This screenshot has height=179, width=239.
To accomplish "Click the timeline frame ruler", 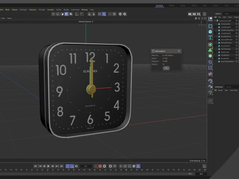I will pyautogui.click(x=103, y=170).
